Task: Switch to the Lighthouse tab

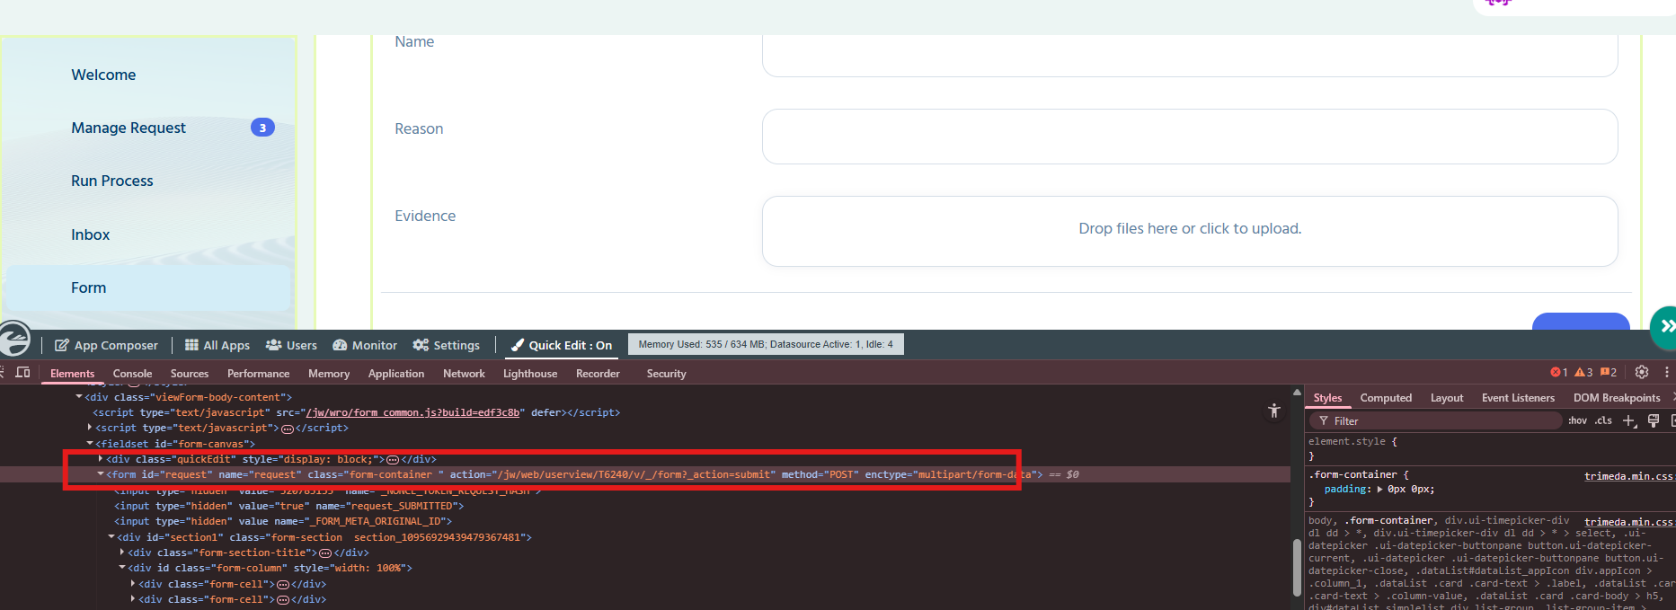Action: (x=530, y=373)
